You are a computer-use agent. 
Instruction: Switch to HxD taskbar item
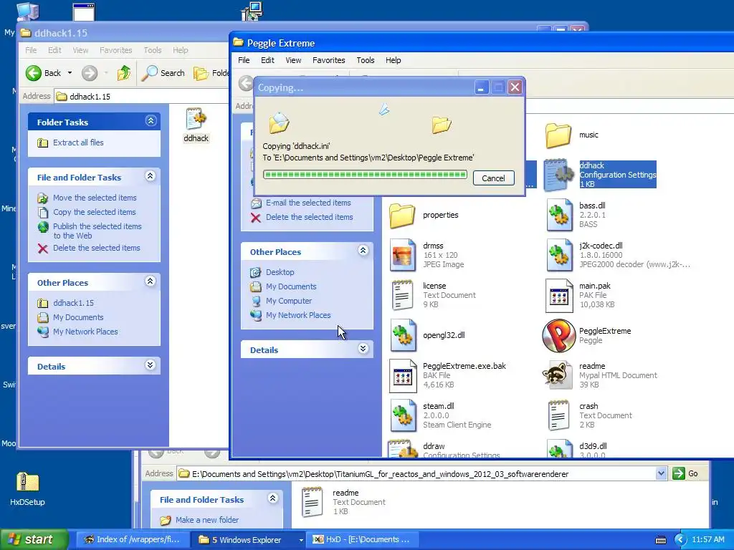click(x=362, y=539)
